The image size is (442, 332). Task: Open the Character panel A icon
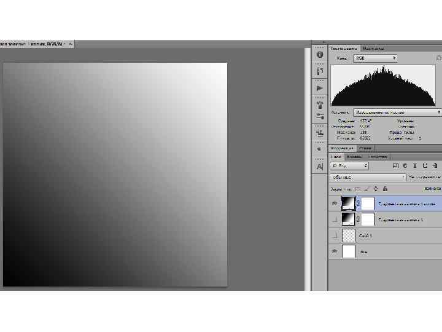click(320, 167)
